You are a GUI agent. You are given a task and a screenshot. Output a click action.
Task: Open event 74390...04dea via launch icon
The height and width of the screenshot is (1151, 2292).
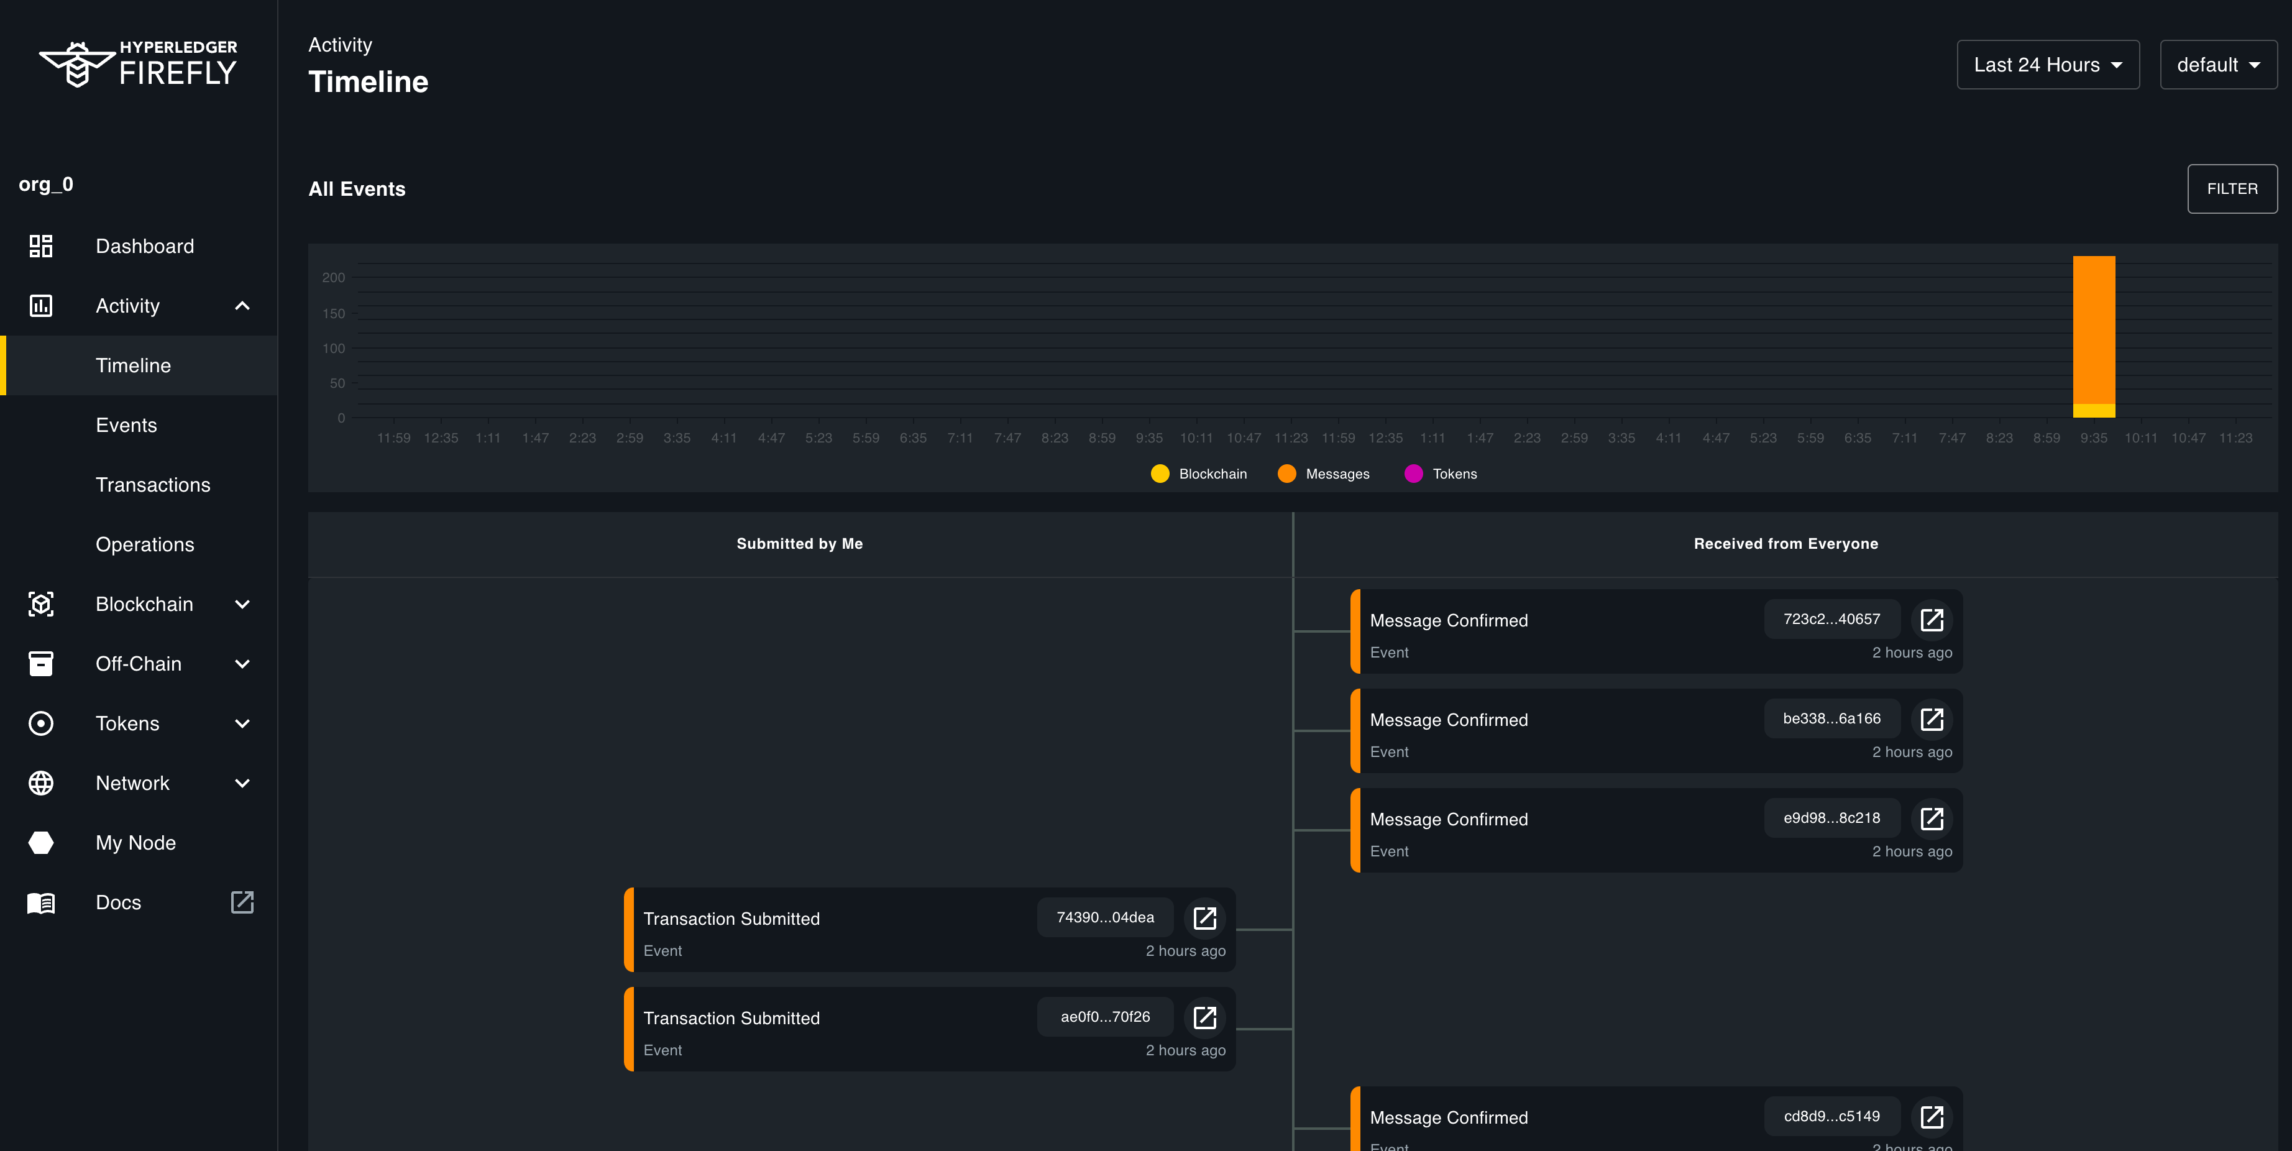point(1204,918)
